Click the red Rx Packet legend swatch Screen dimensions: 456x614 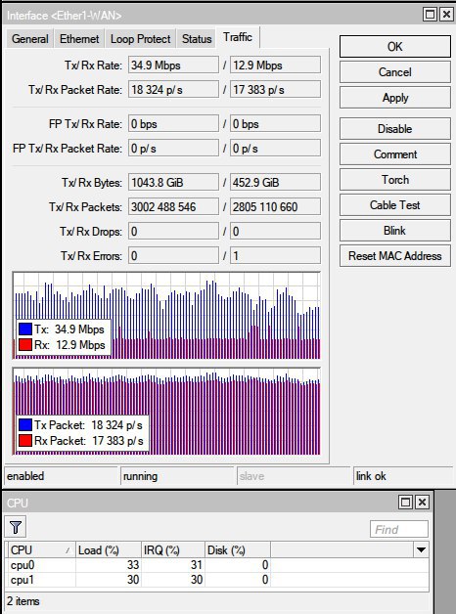point(25,441)
